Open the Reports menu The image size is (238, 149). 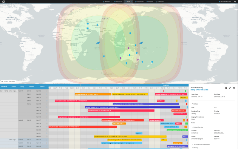150,2
